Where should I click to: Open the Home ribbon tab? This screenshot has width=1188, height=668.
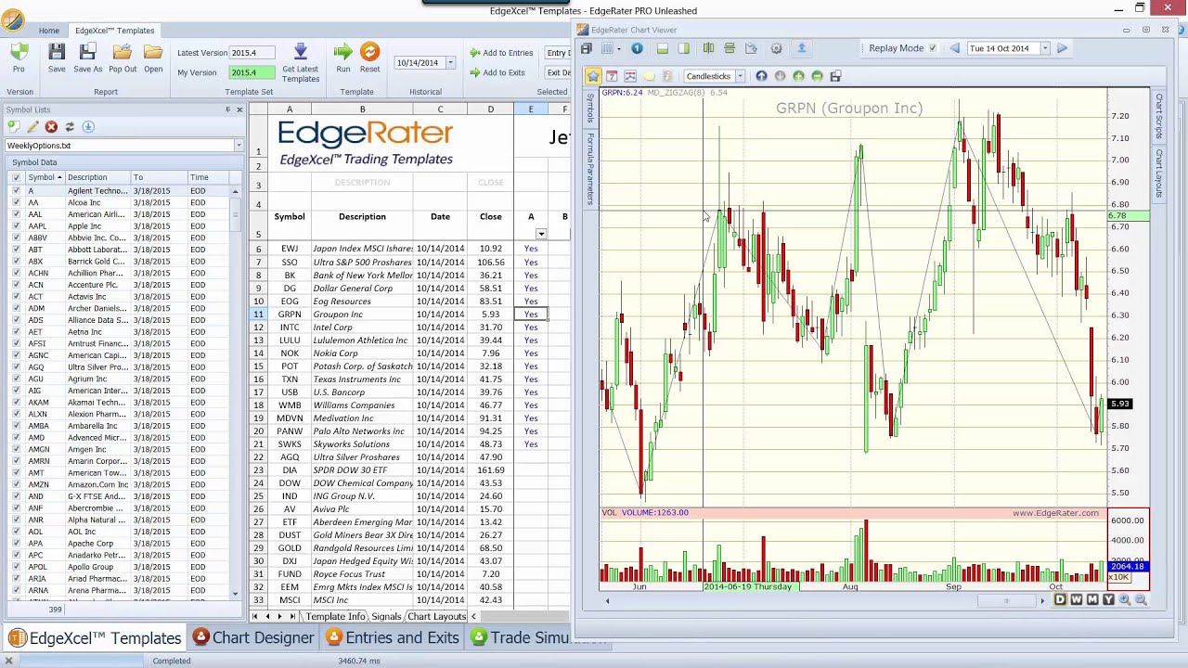click(49, 31)
